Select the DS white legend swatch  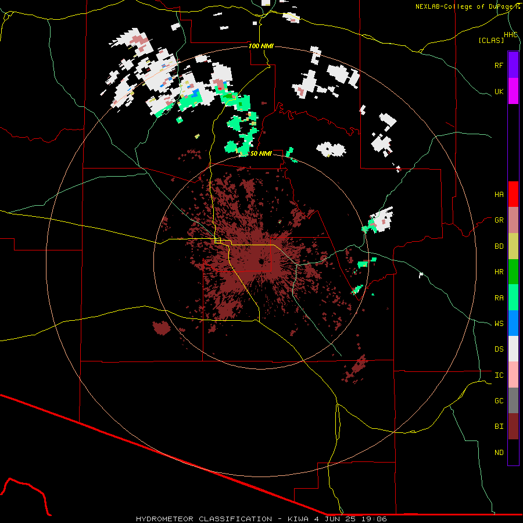513,349
